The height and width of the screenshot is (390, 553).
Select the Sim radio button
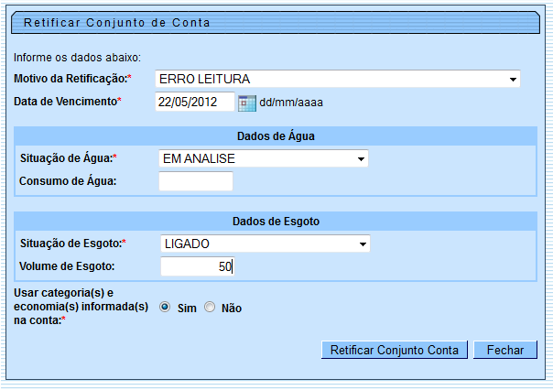click(x=165, y=308)
